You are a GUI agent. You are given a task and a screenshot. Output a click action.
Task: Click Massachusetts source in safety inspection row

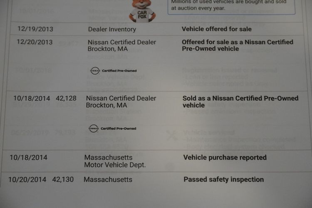point(108,179)
